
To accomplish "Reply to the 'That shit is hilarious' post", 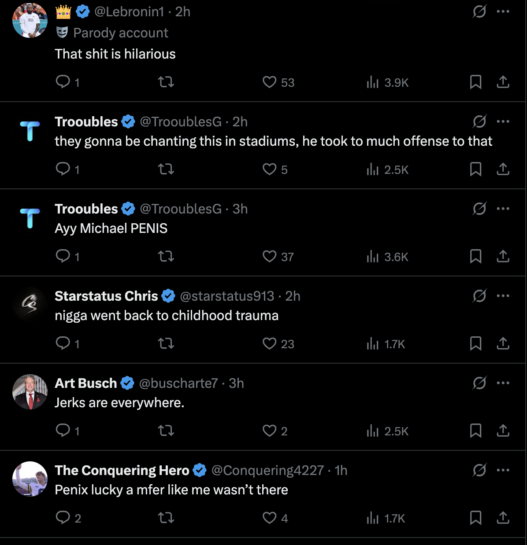I will tap(63, 81).
